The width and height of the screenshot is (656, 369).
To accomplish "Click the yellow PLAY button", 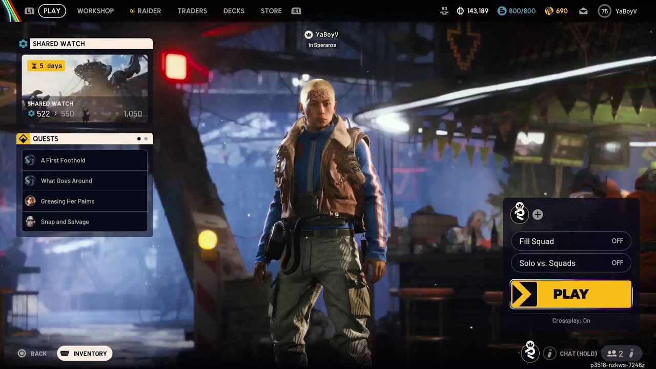I will pos(571,294).
